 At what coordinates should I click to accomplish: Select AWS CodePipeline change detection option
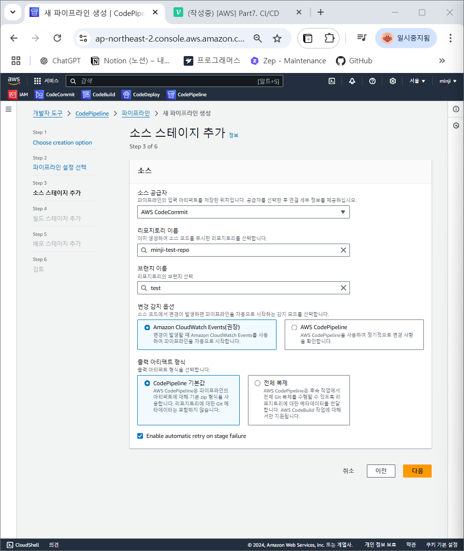[354, 334]
